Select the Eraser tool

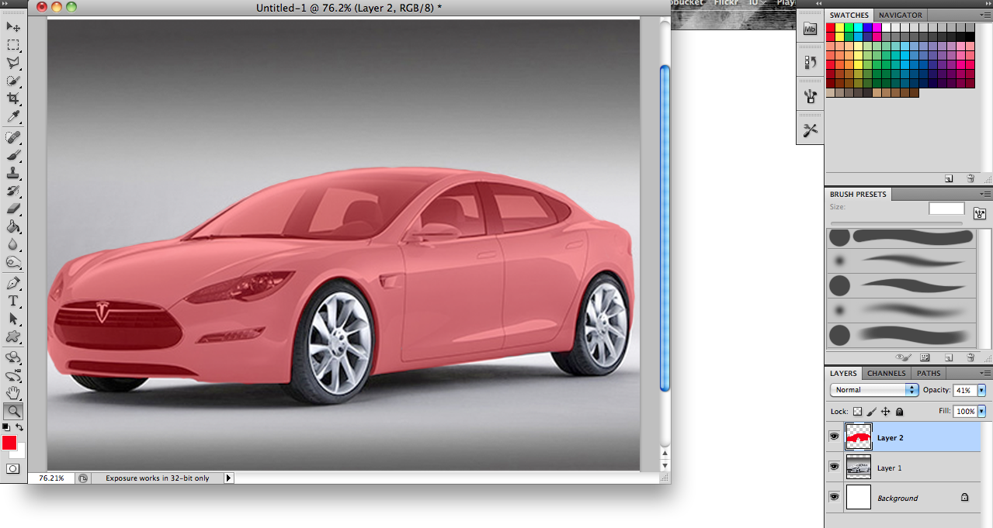[x=13, y=209]
